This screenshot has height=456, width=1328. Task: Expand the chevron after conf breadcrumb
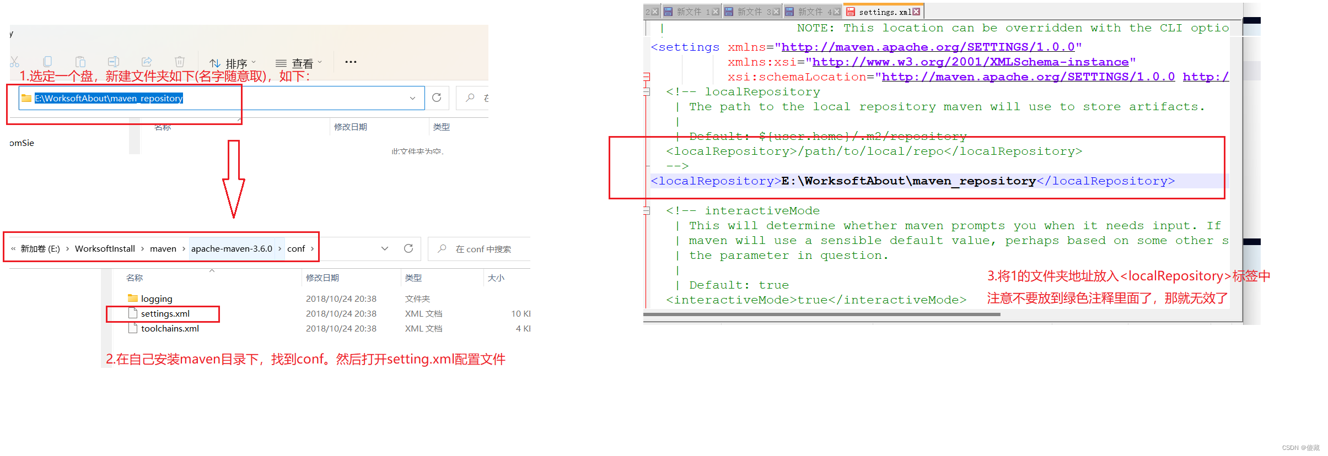tap(312, 249)
